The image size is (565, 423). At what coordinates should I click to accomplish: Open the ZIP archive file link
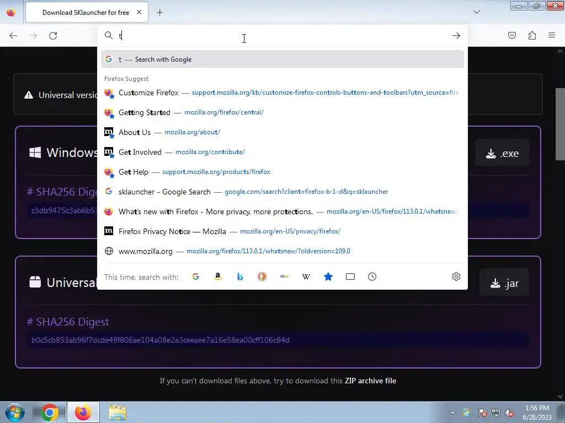(370, 381)
